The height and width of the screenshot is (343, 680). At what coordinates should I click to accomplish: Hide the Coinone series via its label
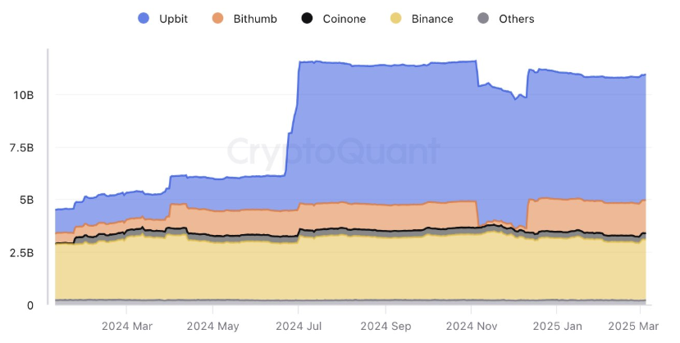click(345, 18)
